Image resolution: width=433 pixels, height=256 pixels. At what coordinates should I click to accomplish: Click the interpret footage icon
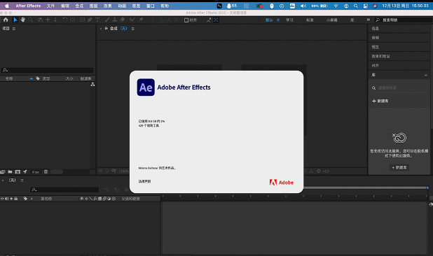[3, 171]
